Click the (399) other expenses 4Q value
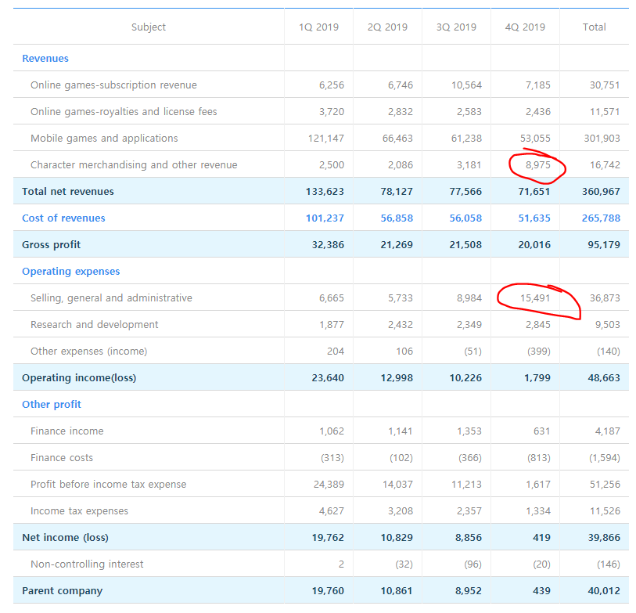 pos(539,352)
